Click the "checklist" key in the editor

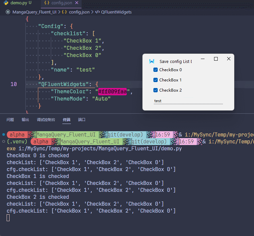coord(68,34)
